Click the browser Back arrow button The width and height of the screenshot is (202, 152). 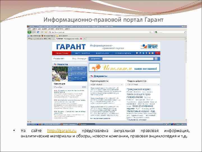[29, 32]
